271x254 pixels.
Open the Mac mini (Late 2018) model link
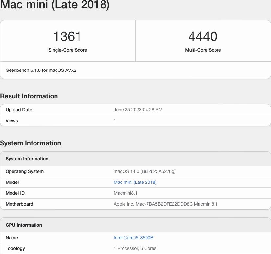point(135,182)
